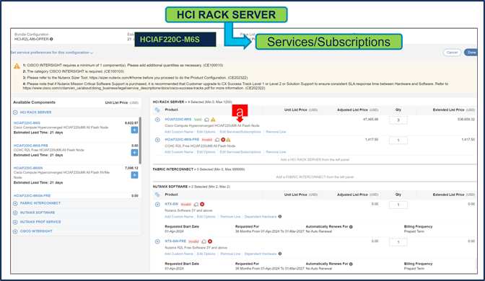485x281 pixels.
Task: Expand the NUTANIX SOFTWARE component group
Action: point(15,213)
